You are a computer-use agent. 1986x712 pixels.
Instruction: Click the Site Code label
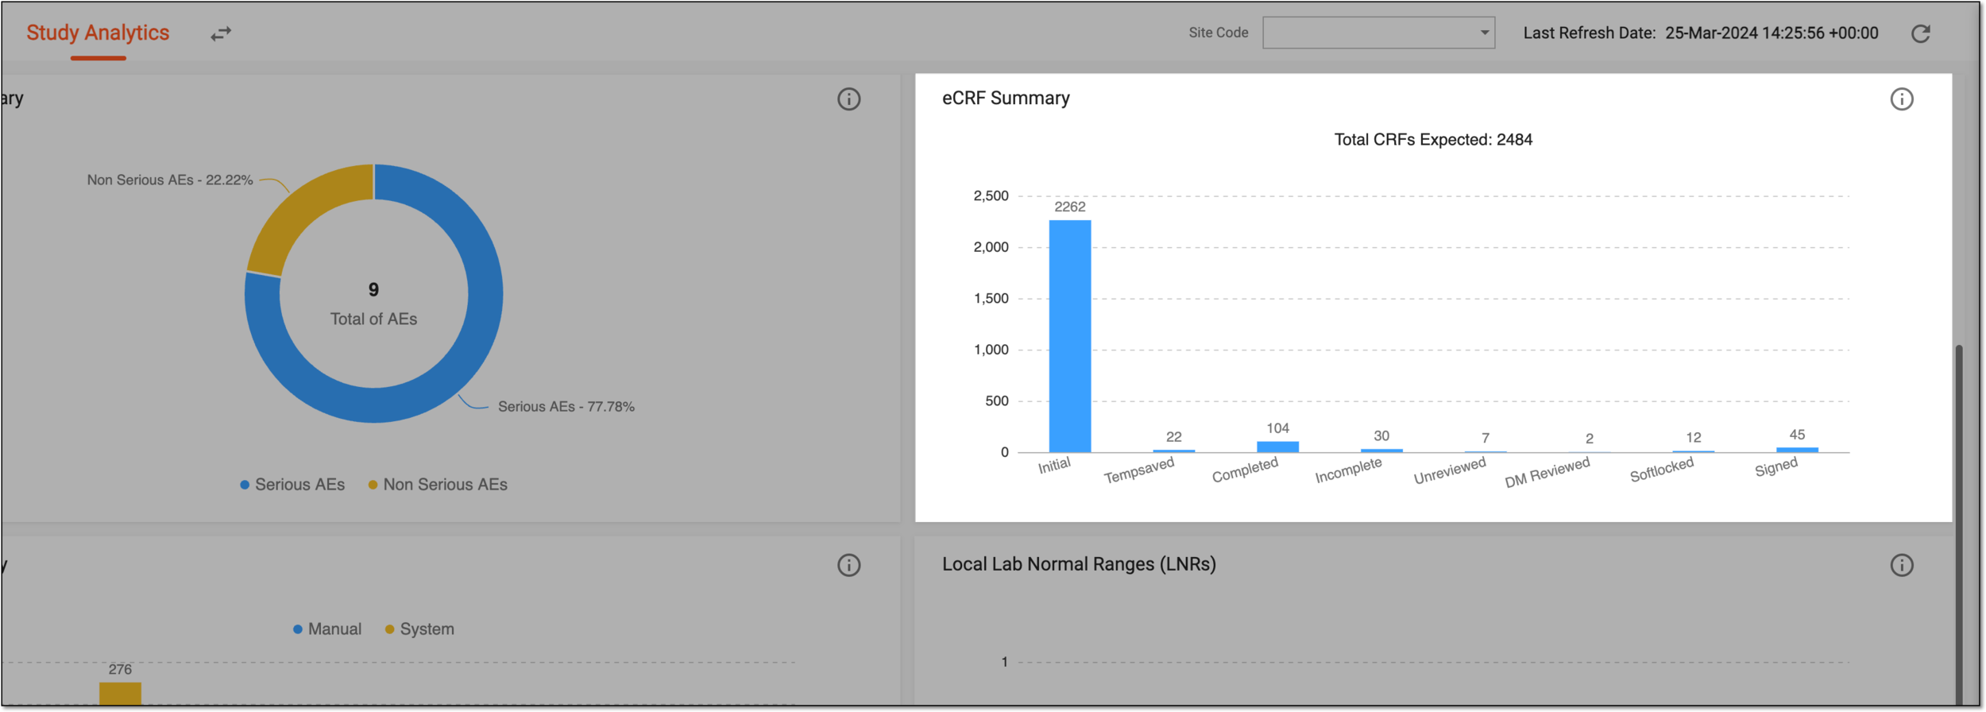tap(1218, 33)
